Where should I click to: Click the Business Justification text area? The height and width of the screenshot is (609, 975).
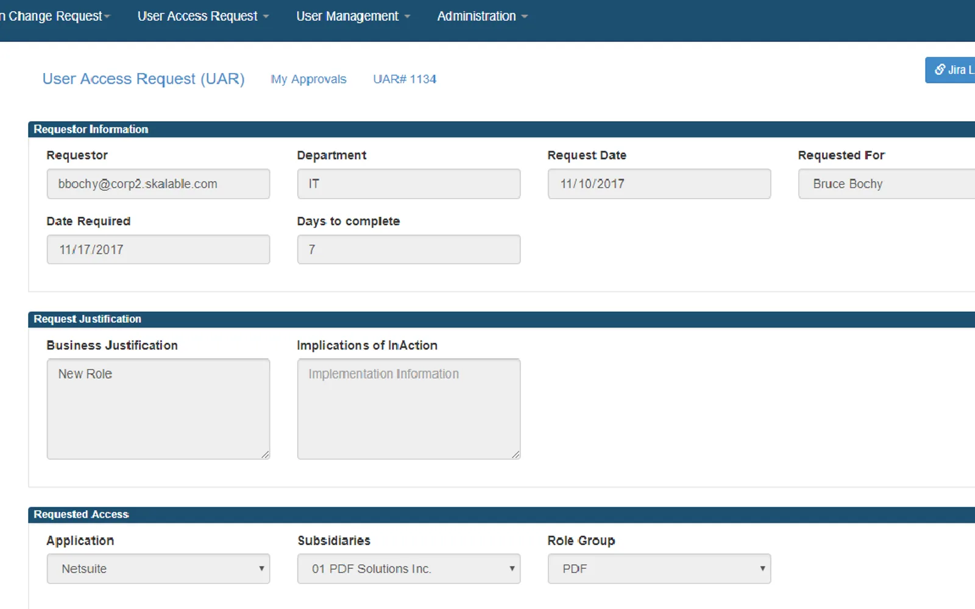point(158,409)
